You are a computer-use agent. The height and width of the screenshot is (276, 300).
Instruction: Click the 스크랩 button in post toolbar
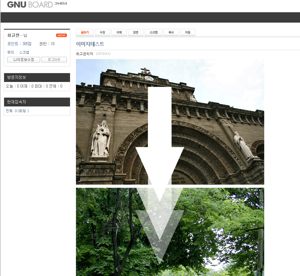coord(153,32)
